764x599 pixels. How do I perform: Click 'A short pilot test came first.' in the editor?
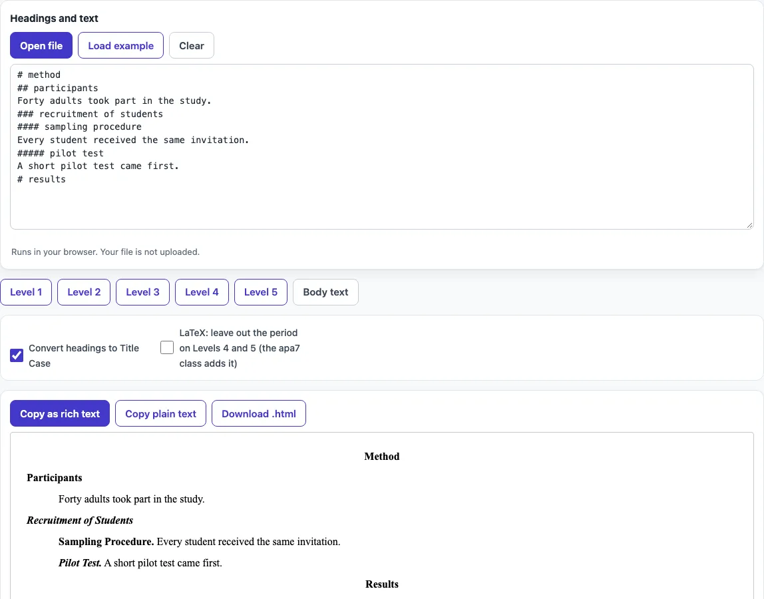tap(98, 166)
